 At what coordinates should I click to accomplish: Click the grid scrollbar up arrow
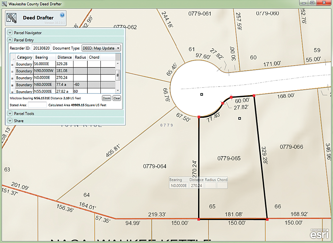coord(118,63)
